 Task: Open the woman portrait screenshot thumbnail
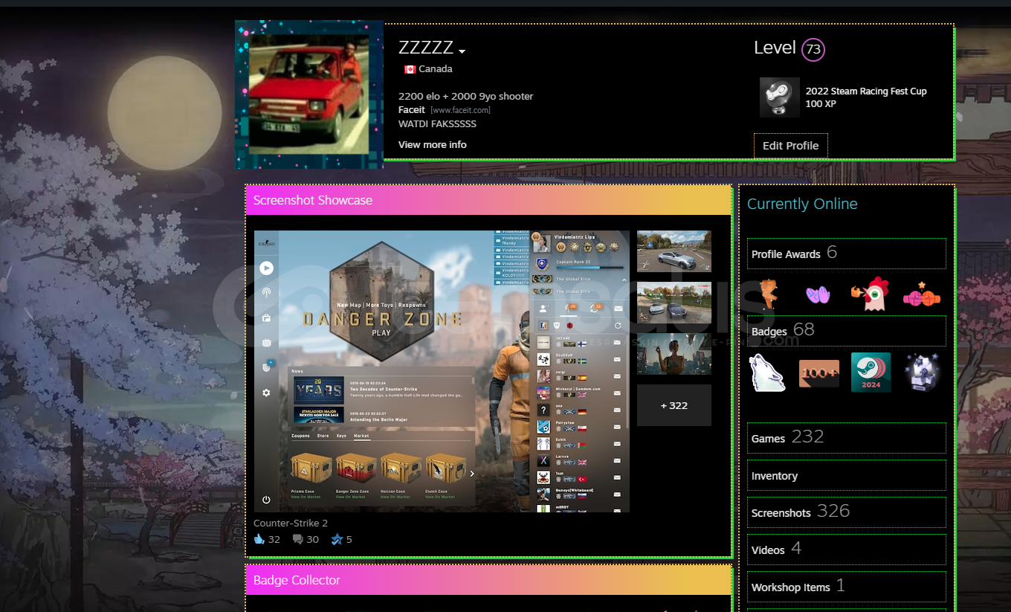(x=674, y=354)
